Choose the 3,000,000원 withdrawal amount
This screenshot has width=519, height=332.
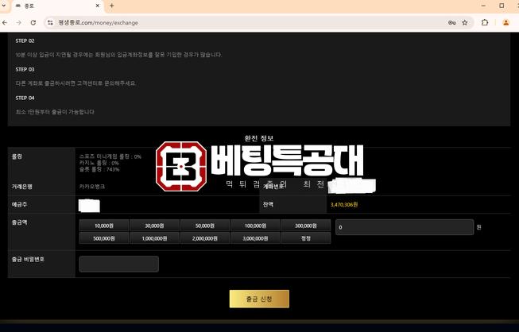tap(255, 238)
